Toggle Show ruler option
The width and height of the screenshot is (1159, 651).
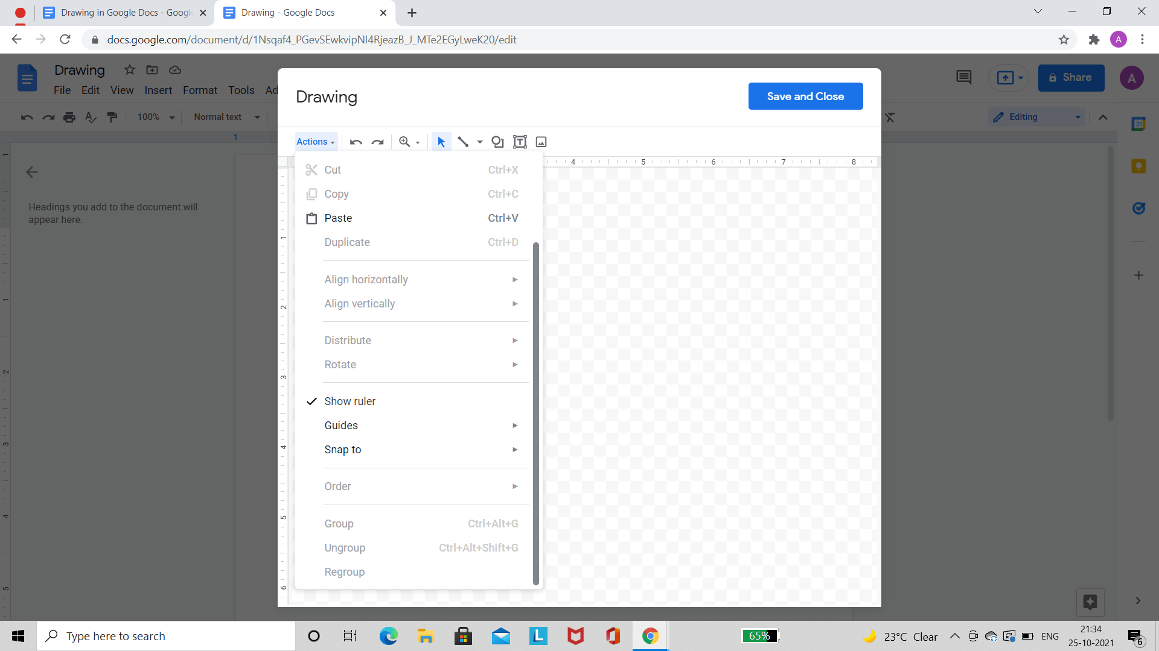tap(350, 401)
